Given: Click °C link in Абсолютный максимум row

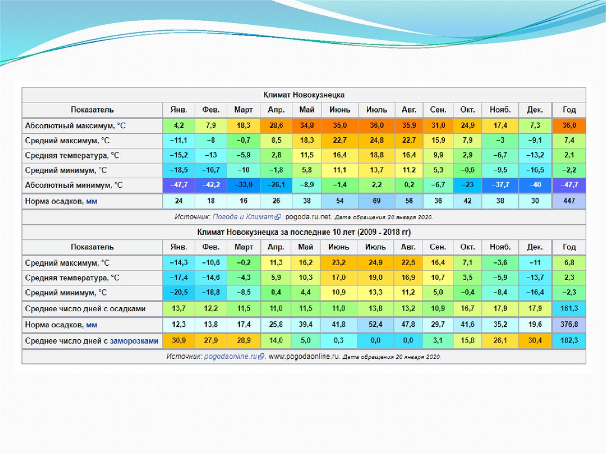Looking at the screenshot, I should pyautogui.click(x=121, y=125).
